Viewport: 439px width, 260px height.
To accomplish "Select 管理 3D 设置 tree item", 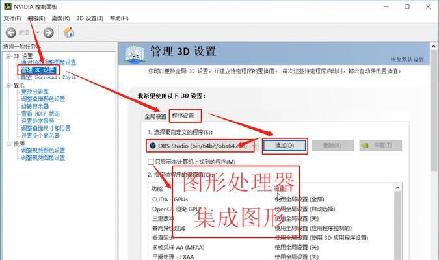I will 38,70.
